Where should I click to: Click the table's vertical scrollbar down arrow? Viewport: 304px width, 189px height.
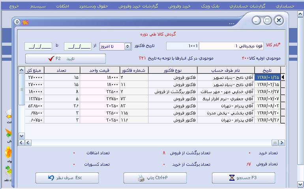(22, 136)
